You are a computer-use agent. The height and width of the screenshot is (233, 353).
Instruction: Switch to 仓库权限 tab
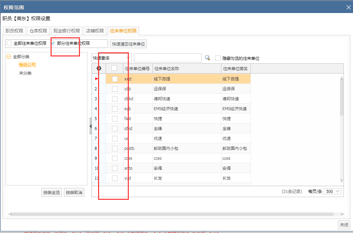pyautogui.click(x=38, y=31)
